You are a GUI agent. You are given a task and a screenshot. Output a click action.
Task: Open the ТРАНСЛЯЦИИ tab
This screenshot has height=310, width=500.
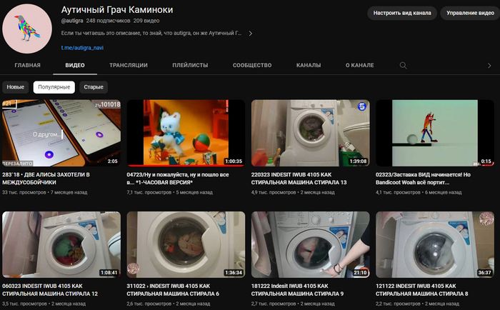pyautogui.click(x=129, y=65)
